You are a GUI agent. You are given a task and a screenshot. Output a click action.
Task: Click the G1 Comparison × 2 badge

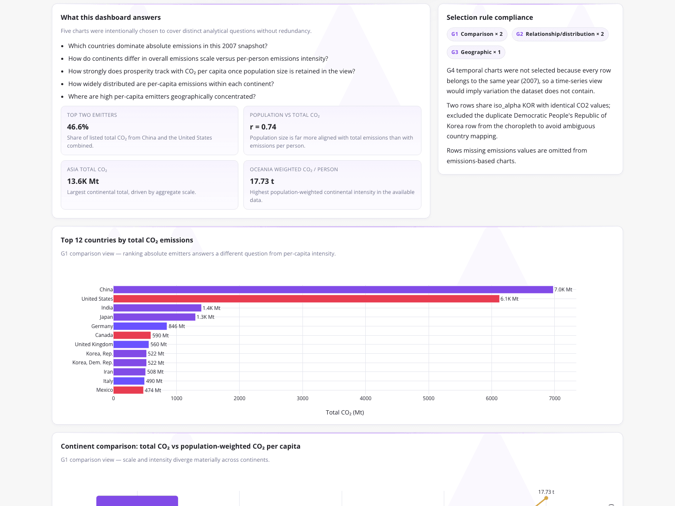(x=477, y=34)
